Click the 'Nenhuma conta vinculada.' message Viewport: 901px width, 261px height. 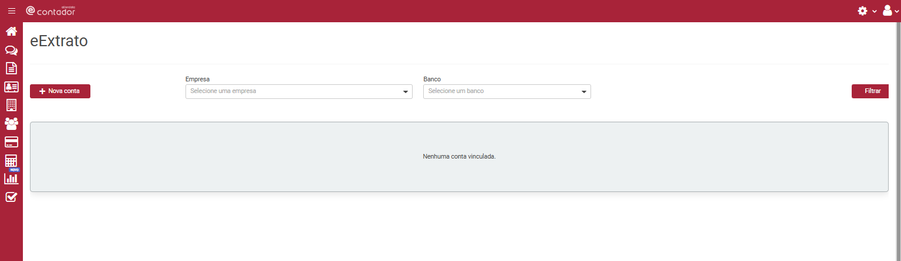459,157
